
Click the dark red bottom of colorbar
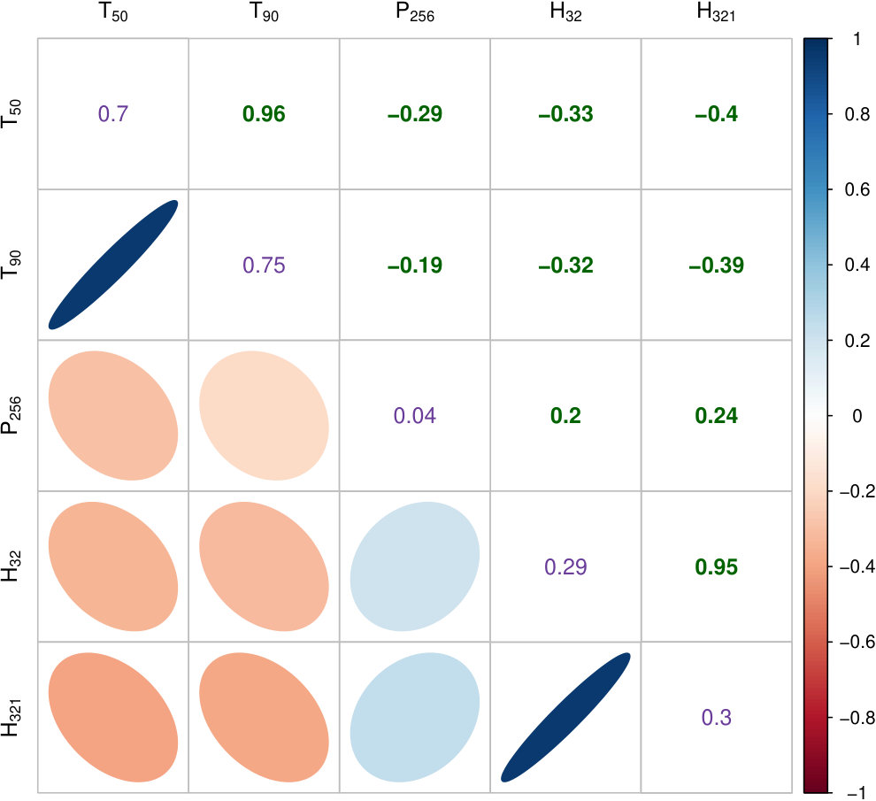tap(818, 787)
